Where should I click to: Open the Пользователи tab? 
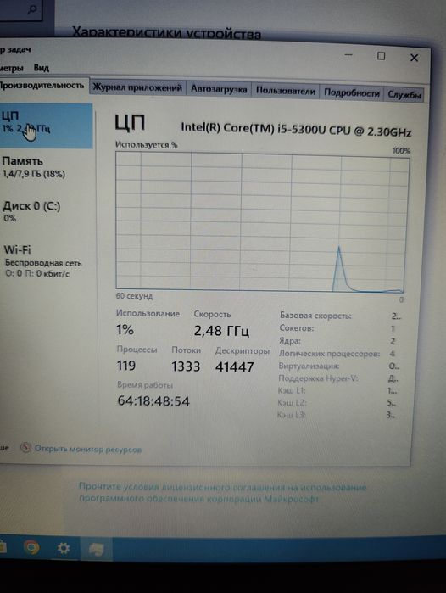tap(286, 91)
